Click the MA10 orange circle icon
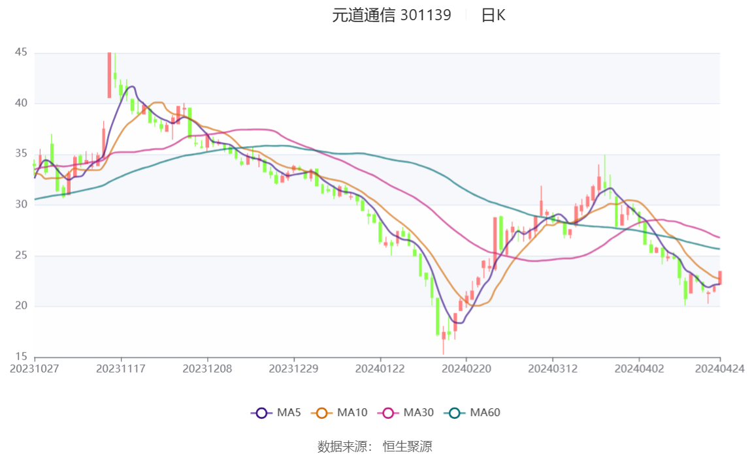The width and height of the screenshot is (750, 456). 321,413
